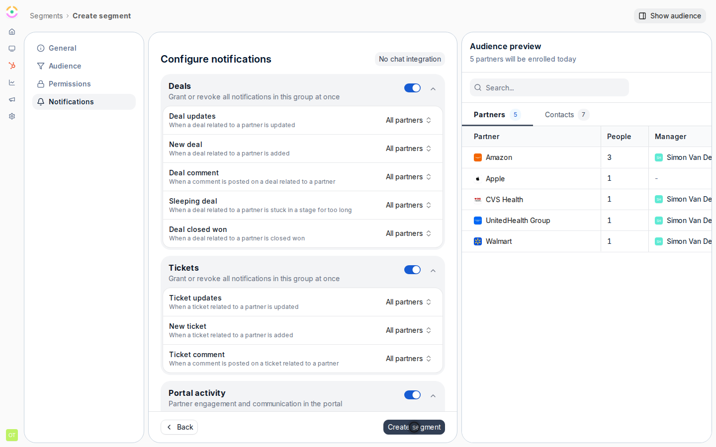Image resolution: width=716 pixels, height=447 pixels.
Task: Open the megaphone announcements icon in the sidebar
Action: (x=12, y=99)
